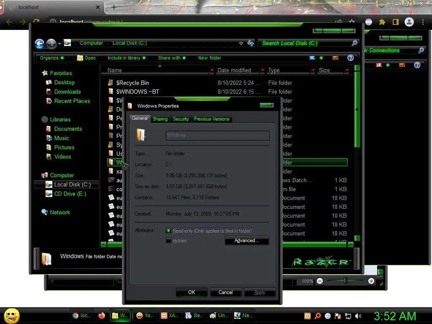Go back with the Explorer blue back arrow
The height and width of the screenshot is (324, 432).
click(x=39, y=43)
